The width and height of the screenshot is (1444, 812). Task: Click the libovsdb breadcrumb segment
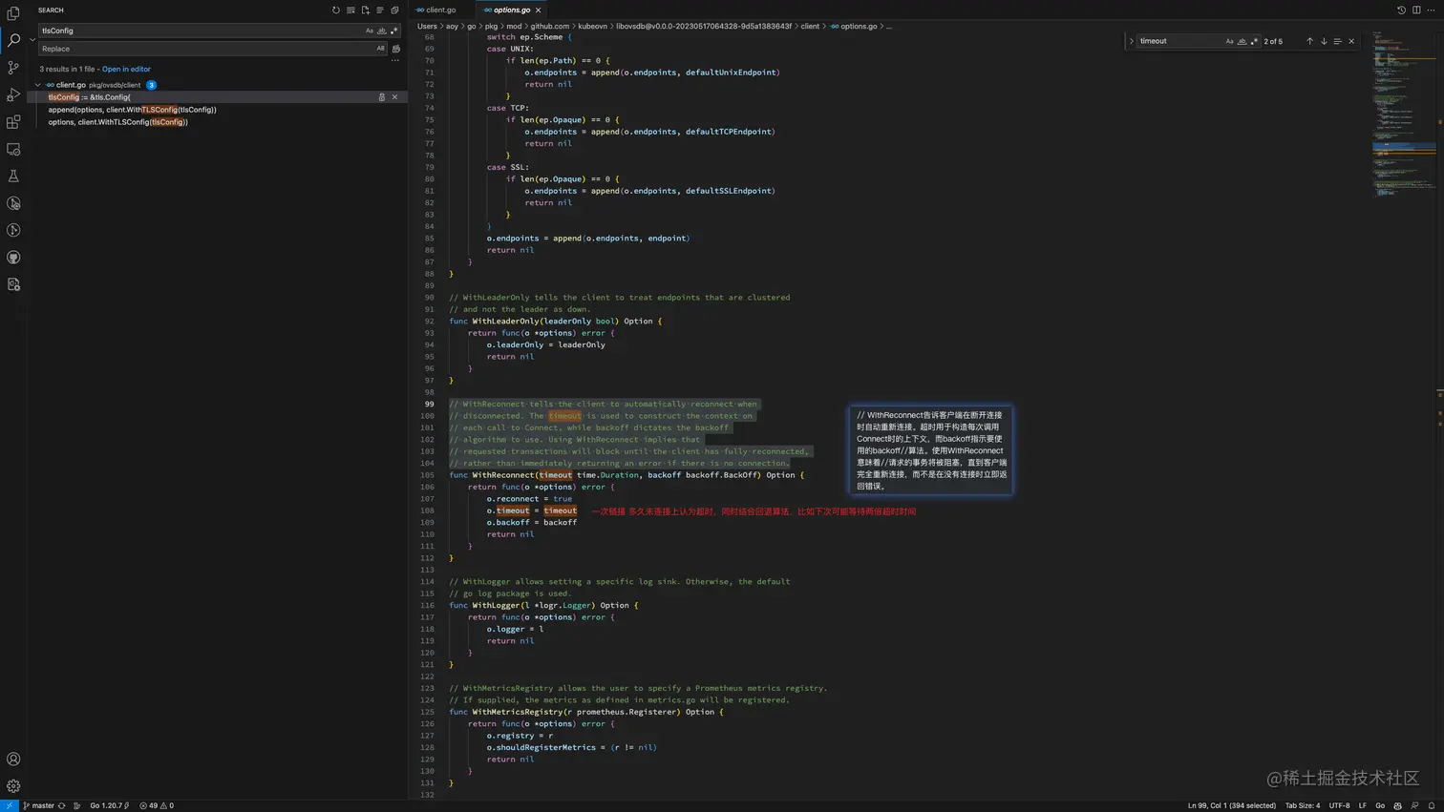point(704,26)
